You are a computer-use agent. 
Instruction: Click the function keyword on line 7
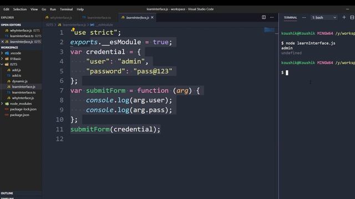point(153,91)
